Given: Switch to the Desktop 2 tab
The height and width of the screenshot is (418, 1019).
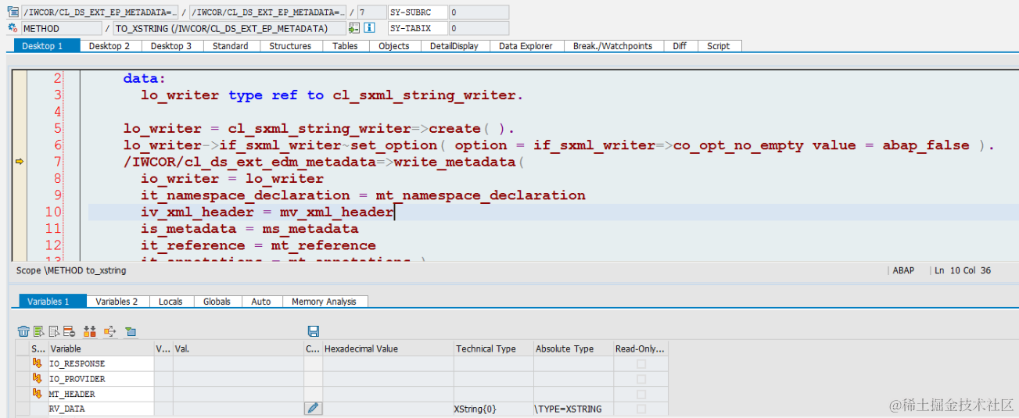Looking at the screenshot, I should (x=109, y=46).
